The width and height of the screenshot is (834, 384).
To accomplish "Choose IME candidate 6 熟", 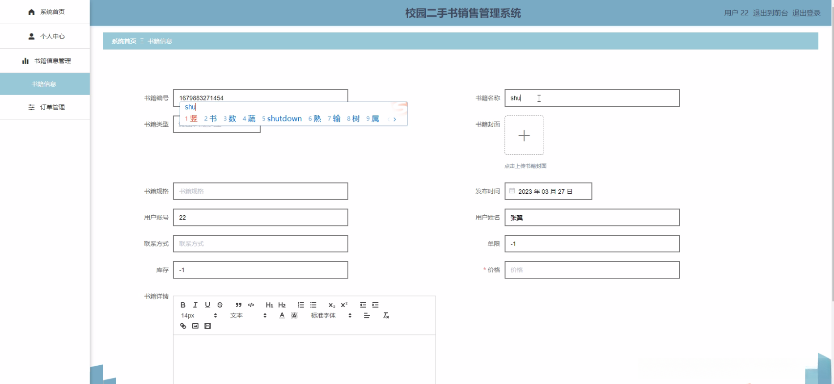I will point(315,119).
